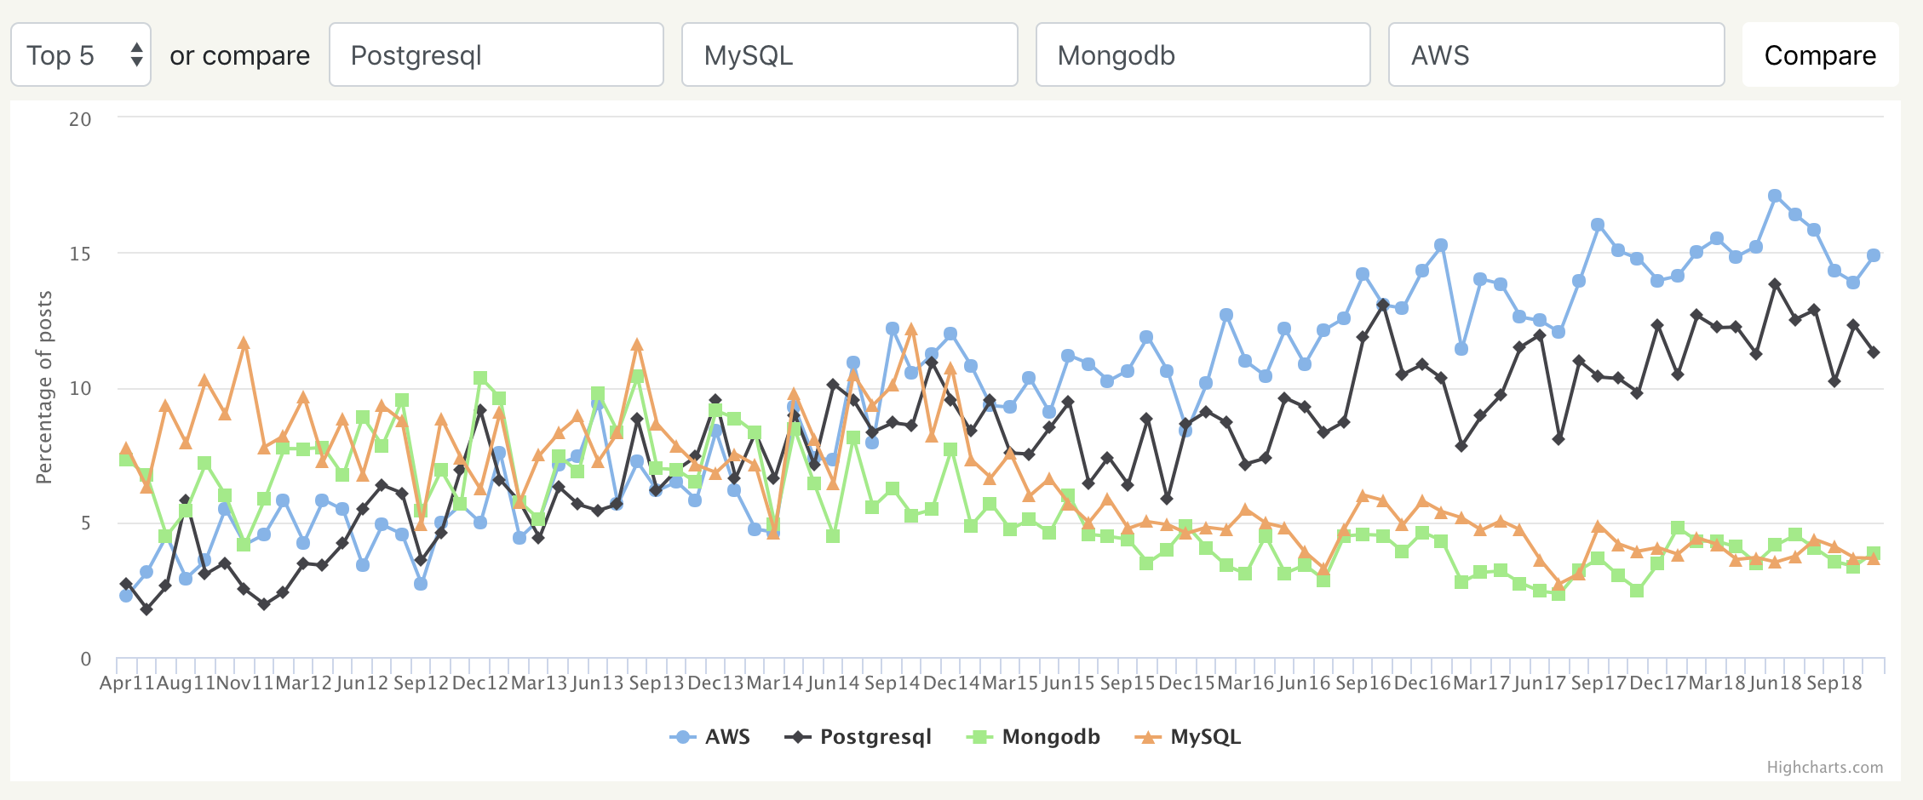Toggle the AWS series in legend

726,737
